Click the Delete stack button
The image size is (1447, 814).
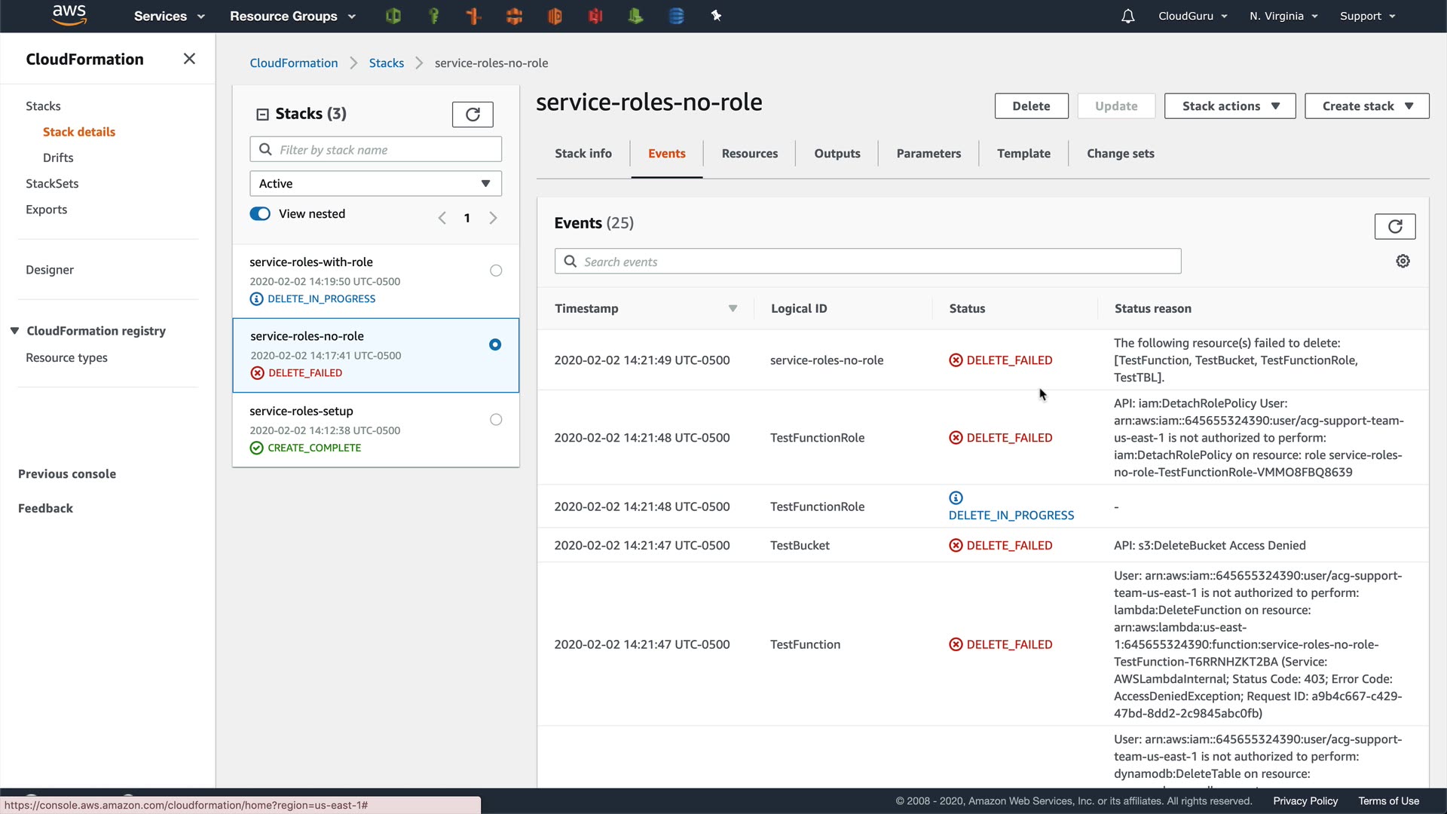(x=1030, y=106)
